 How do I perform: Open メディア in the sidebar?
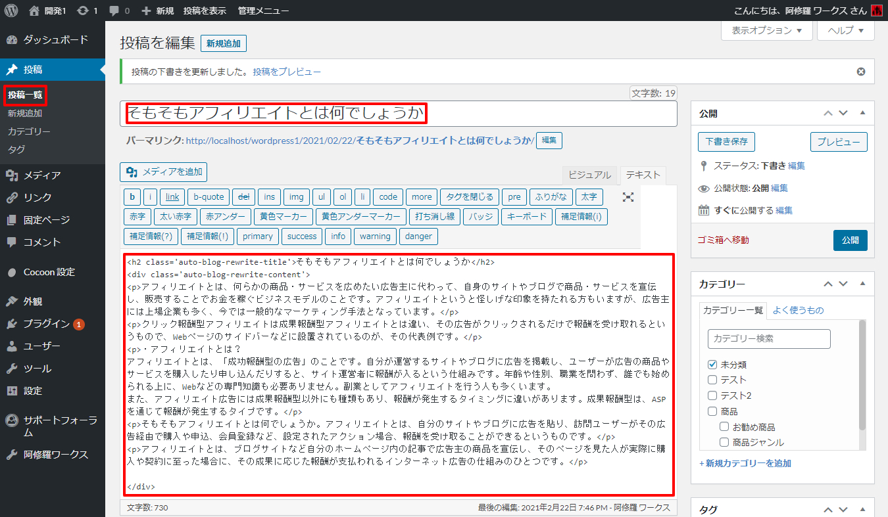tap(53, 175)
